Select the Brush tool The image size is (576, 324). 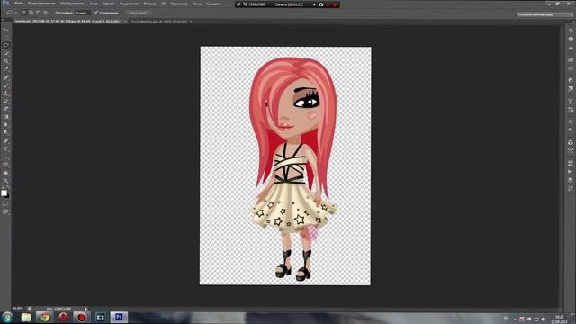pyautogui.click(x=6, y=85)
